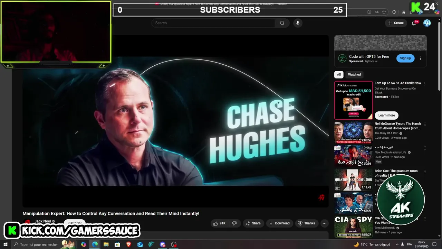Launch Copilot from the taskbar
Screen dimensions: 442x249
click(x=83, y=245)
